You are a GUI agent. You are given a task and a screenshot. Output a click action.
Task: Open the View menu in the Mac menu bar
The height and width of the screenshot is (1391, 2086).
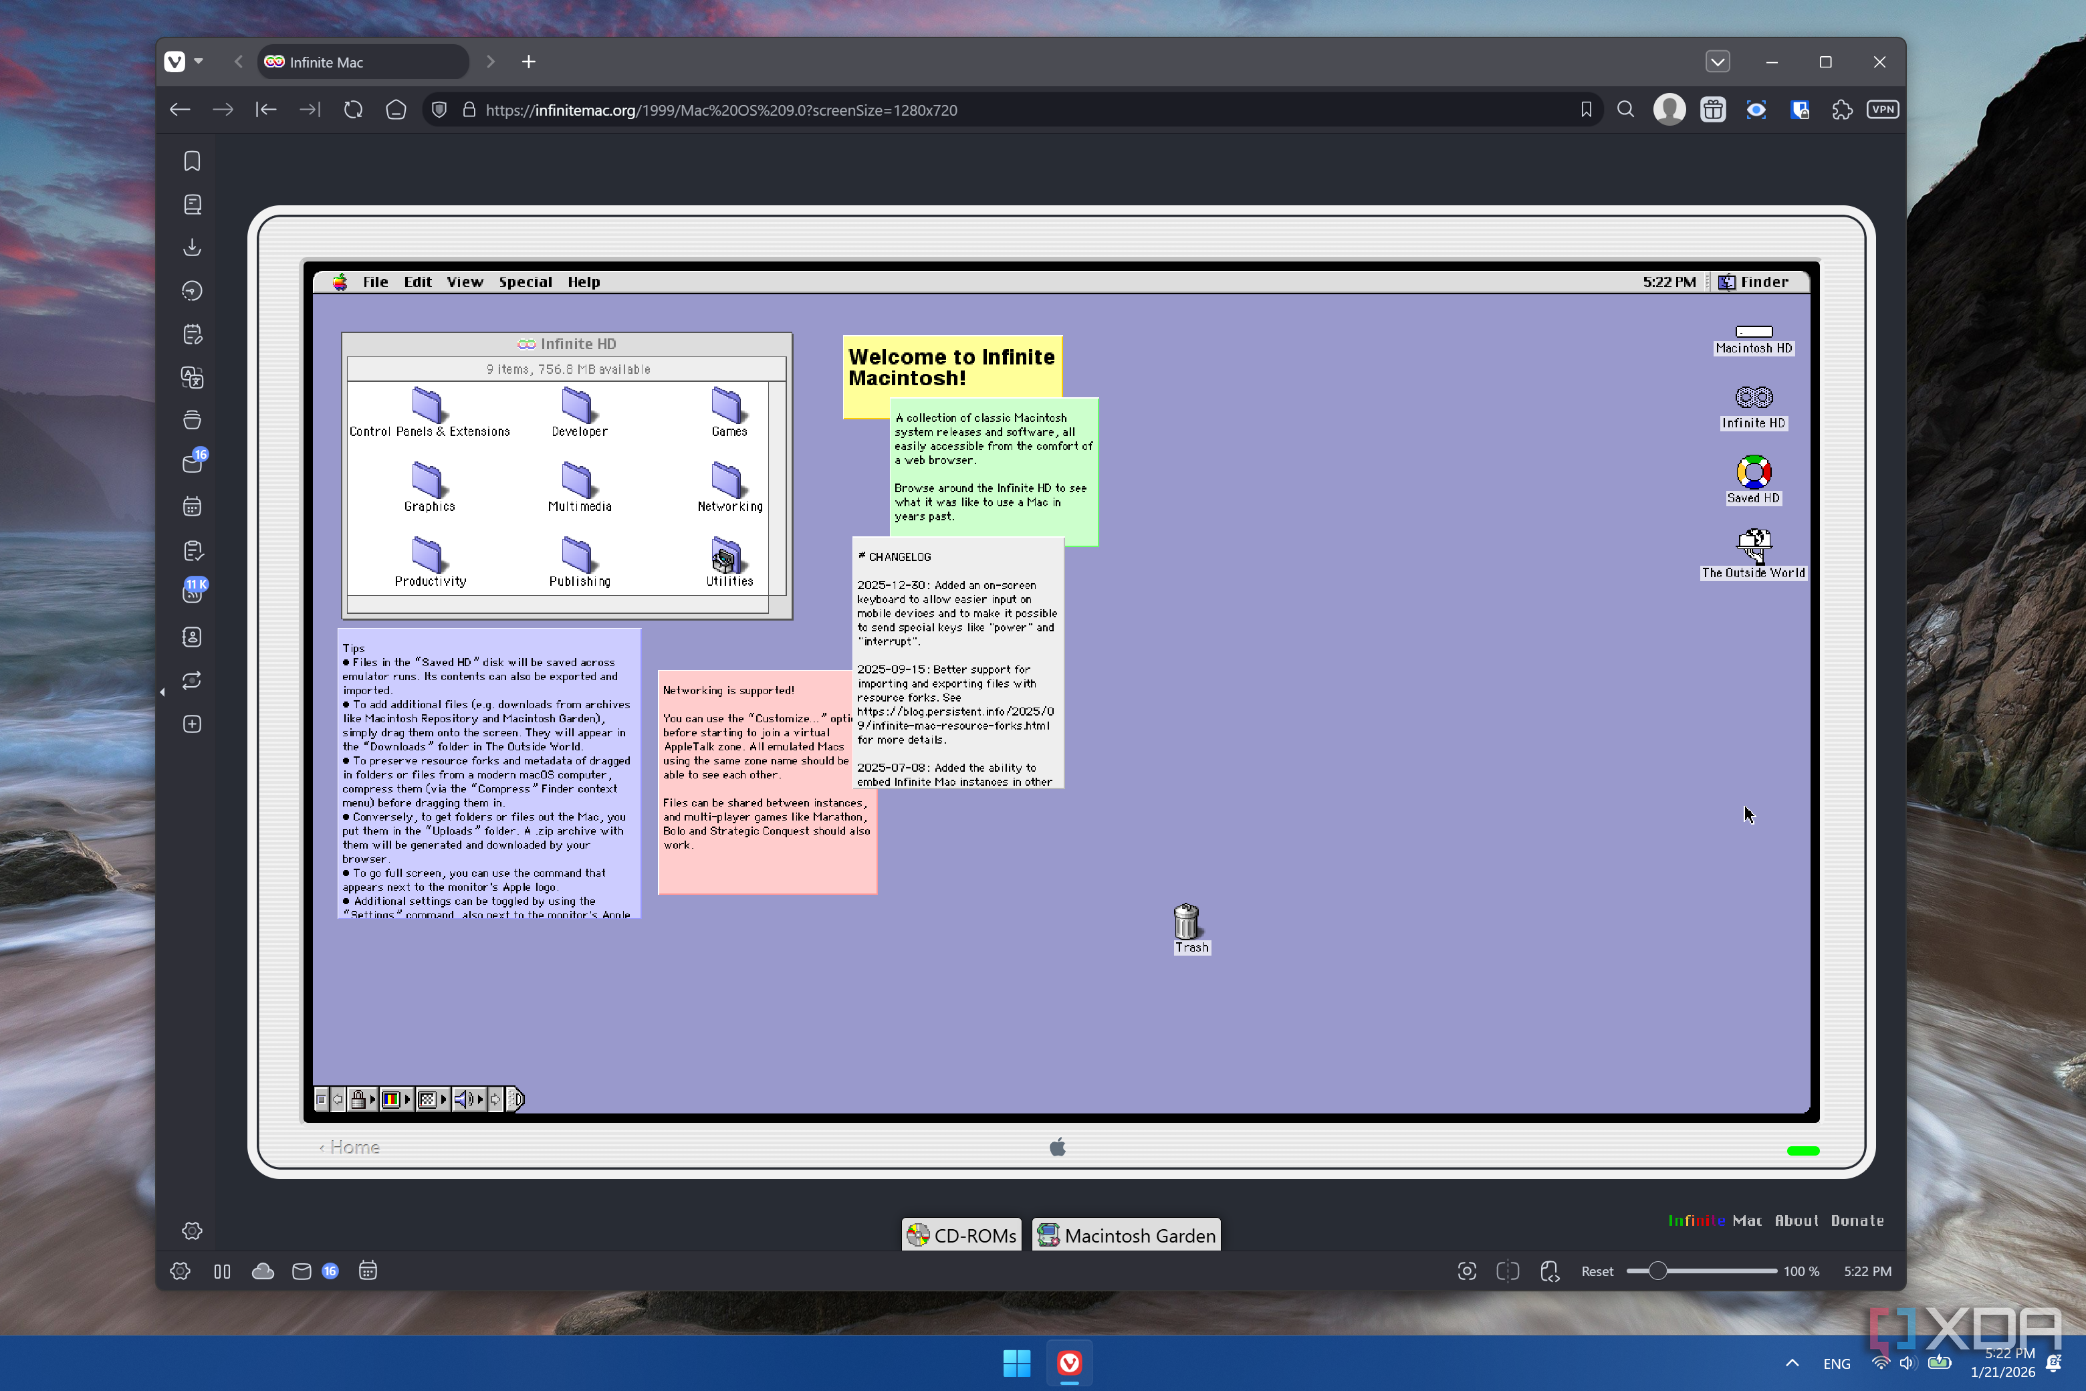pyautogui.click(x=465, y=282)
